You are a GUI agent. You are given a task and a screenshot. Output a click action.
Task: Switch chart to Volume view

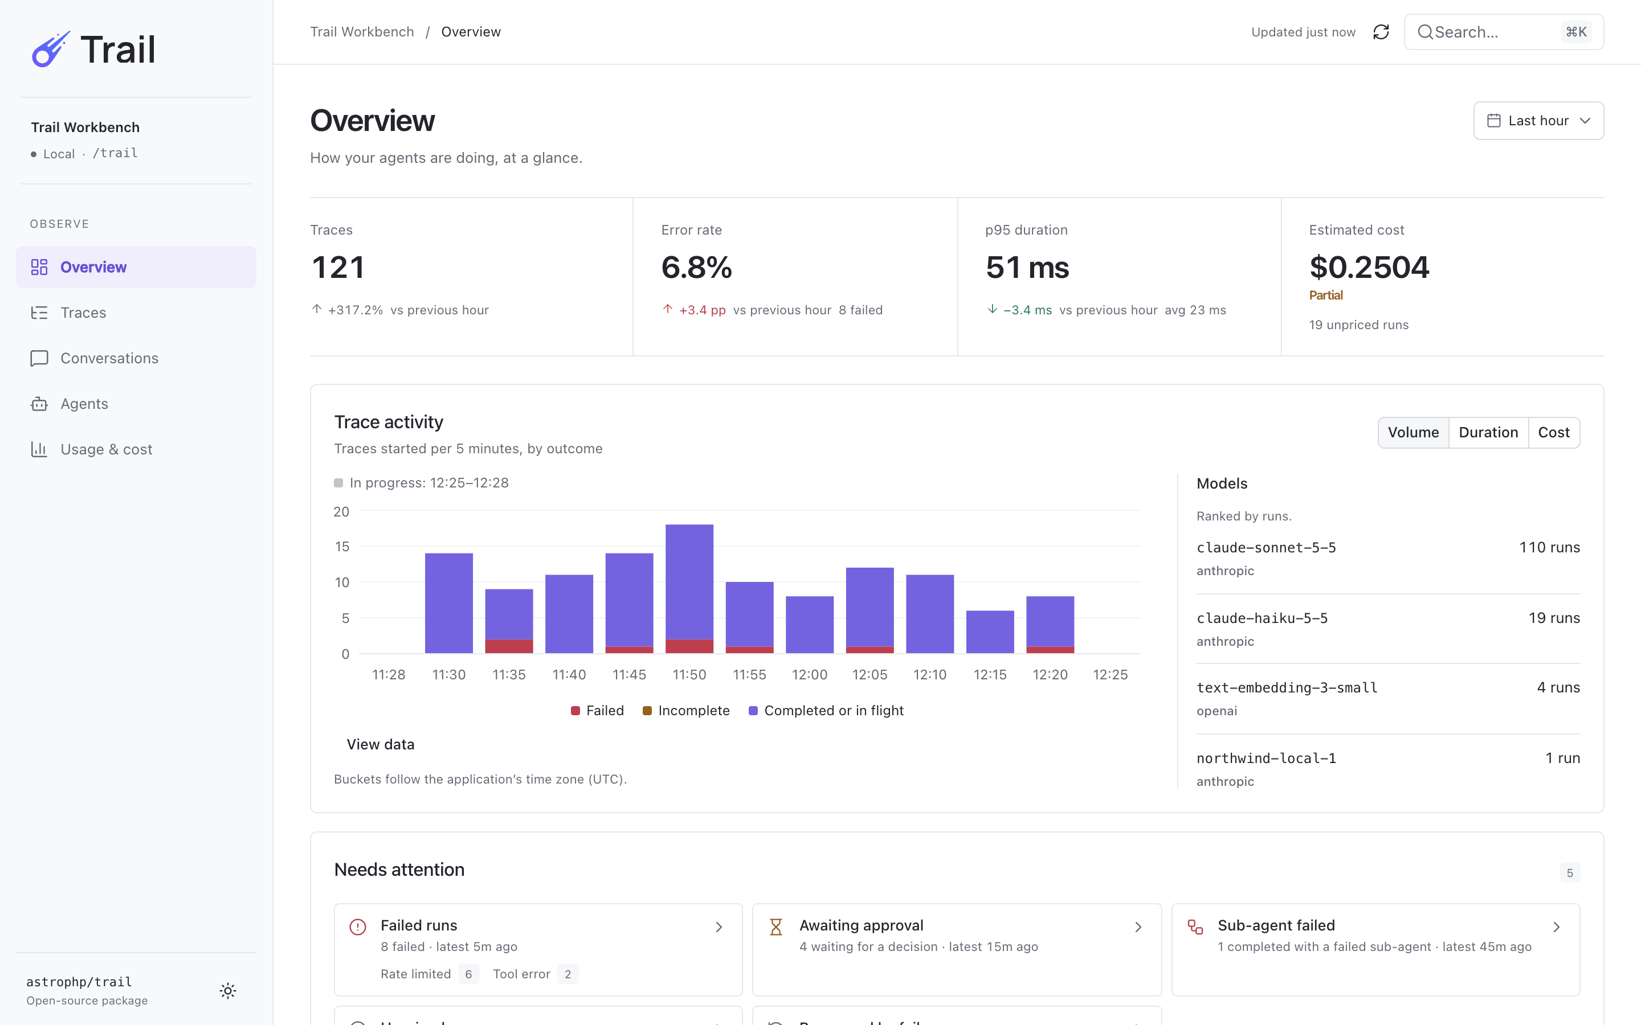click(1413, 433)
